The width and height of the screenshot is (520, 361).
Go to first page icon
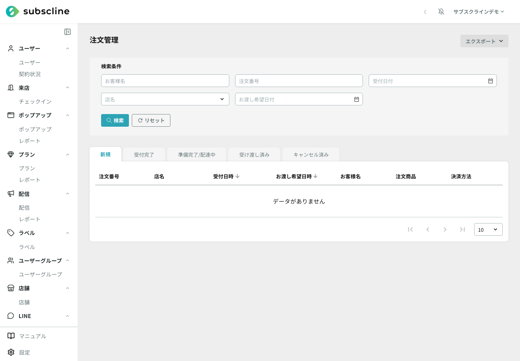click(x=410, y=230)
